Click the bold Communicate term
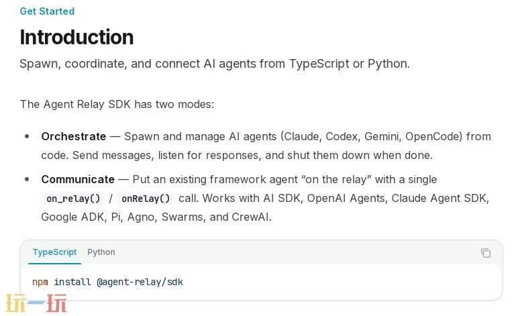 tap(78, 179)
